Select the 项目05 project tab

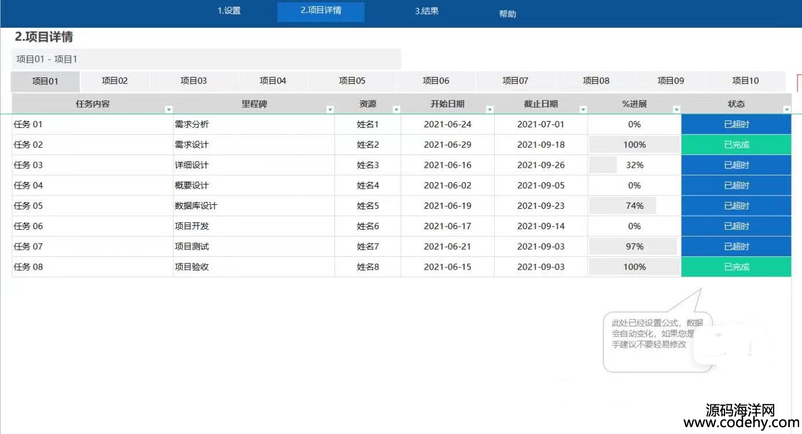(x=352, y=81)
